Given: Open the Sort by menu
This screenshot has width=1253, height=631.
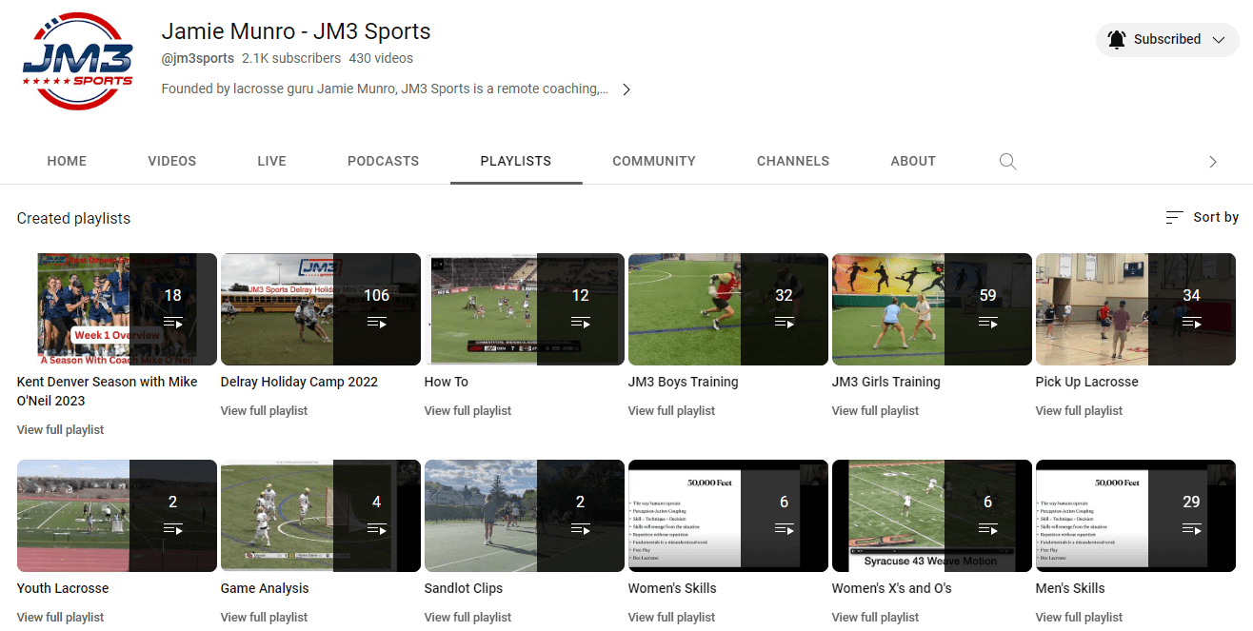Looking at the screenshot, I should [x=1202, y=217].
